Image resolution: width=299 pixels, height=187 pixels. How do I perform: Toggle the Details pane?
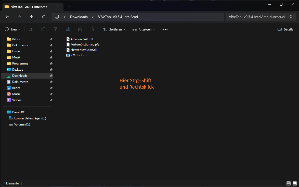tap(285, 29)
